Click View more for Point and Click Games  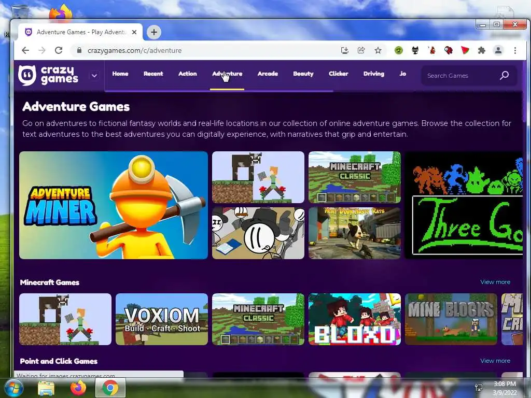click(x=495, y=361)
